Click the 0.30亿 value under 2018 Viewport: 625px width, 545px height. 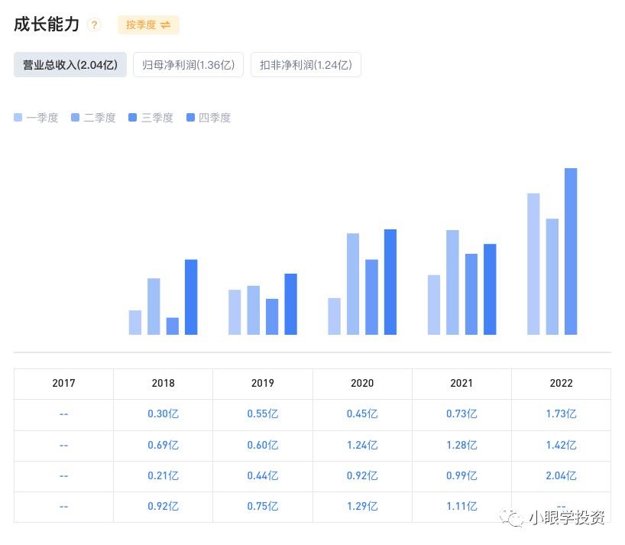[163, 414]
